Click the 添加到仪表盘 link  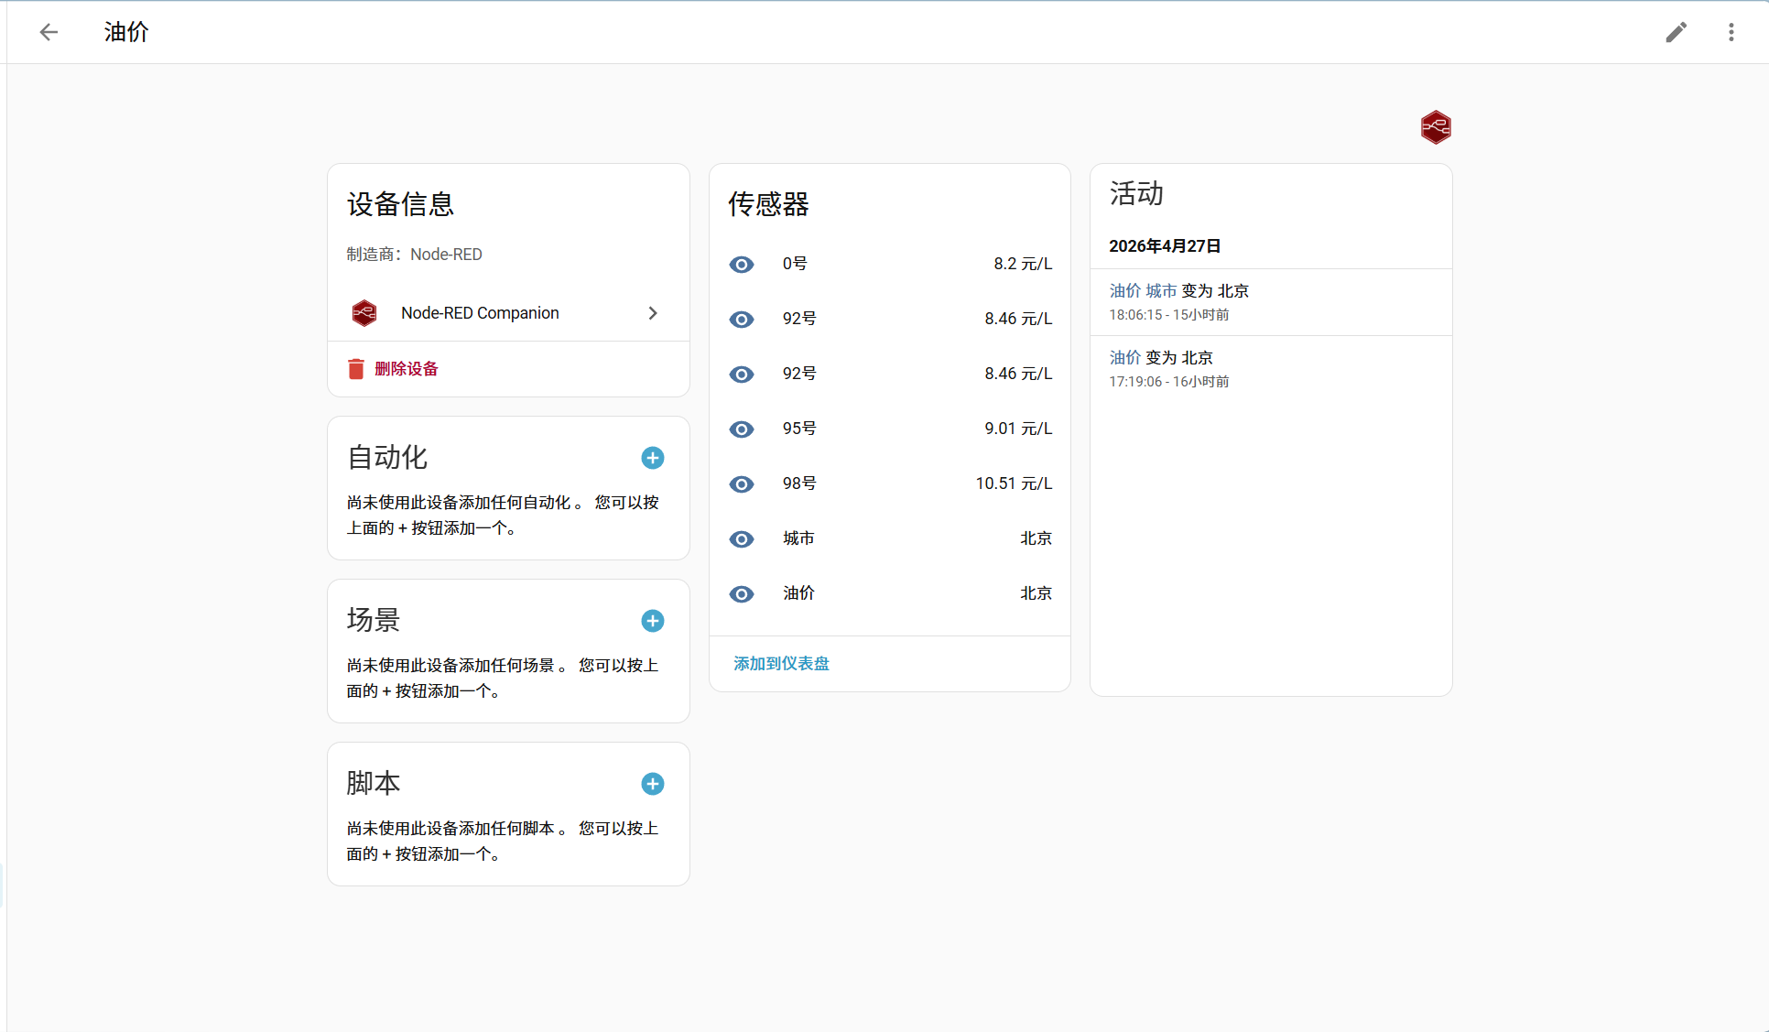click(x=780, y=663)
